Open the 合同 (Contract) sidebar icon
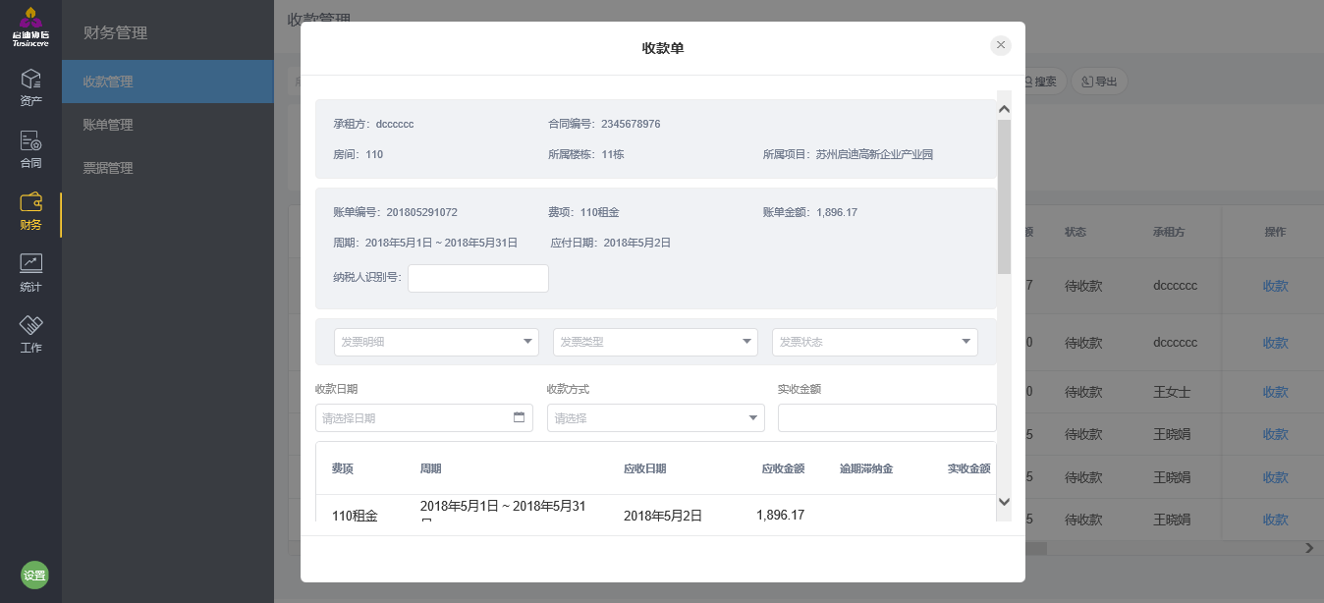The image size is (1324, 603). (30, 148)
